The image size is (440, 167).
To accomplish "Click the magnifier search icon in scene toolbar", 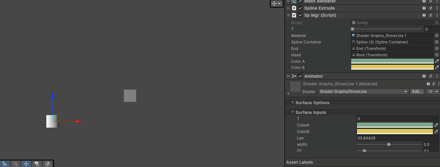I will tap(16, 164).
